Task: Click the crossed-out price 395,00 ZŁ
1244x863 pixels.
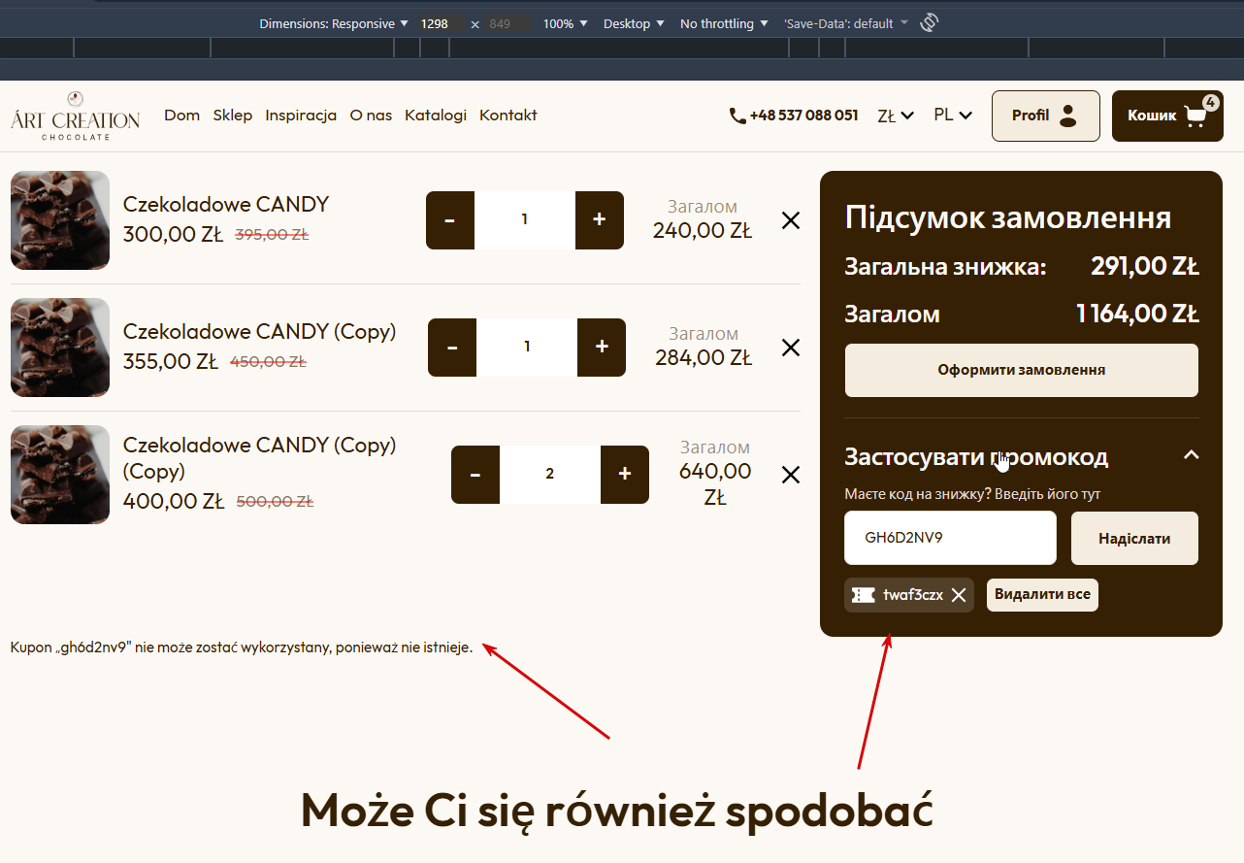Action: 272,235
